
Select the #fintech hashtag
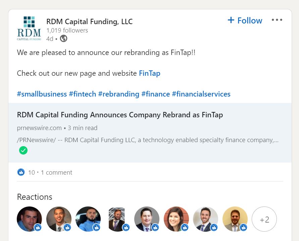point(82,94)
